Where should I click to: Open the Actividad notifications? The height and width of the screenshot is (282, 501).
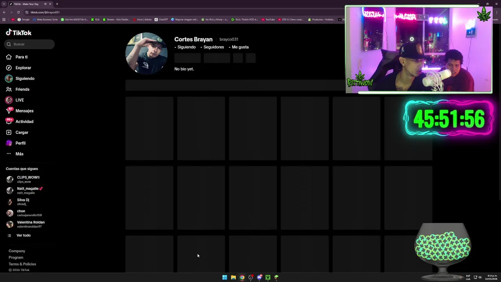[x=20, y=122]
